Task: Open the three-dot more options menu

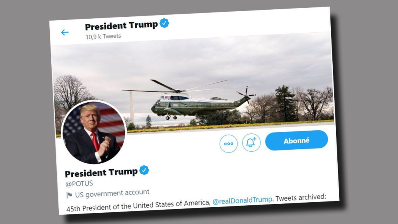Action: pos(229,143)
